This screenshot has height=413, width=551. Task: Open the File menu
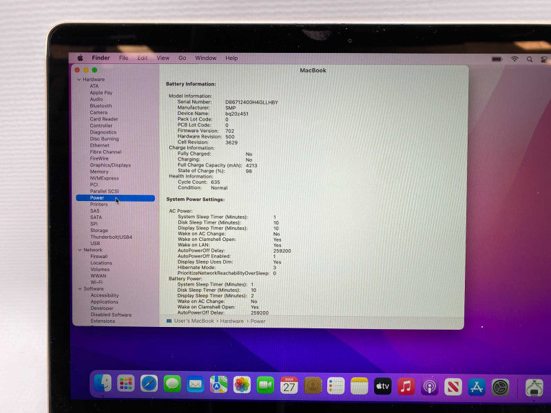123,58
